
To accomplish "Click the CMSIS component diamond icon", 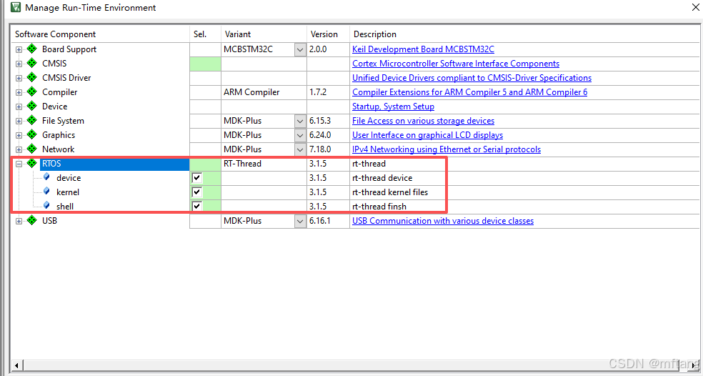I will coord(32,64).
